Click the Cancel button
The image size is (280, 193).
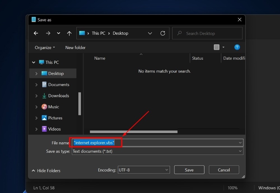tap(224, 169)
